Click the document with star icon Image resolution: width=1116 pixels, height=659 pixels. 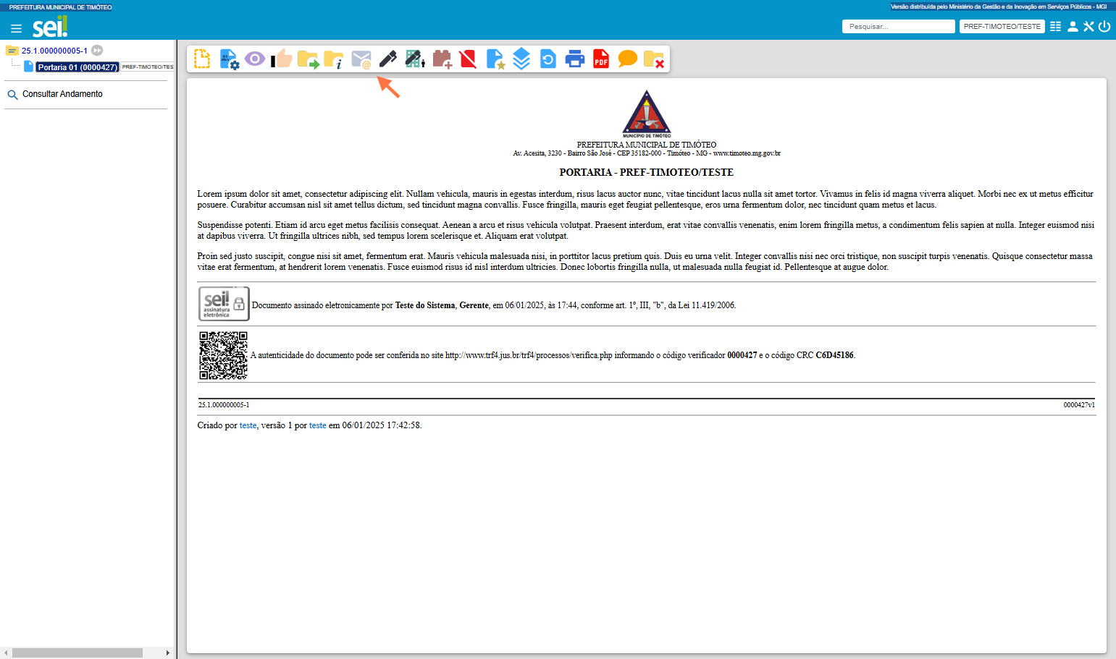495,59
